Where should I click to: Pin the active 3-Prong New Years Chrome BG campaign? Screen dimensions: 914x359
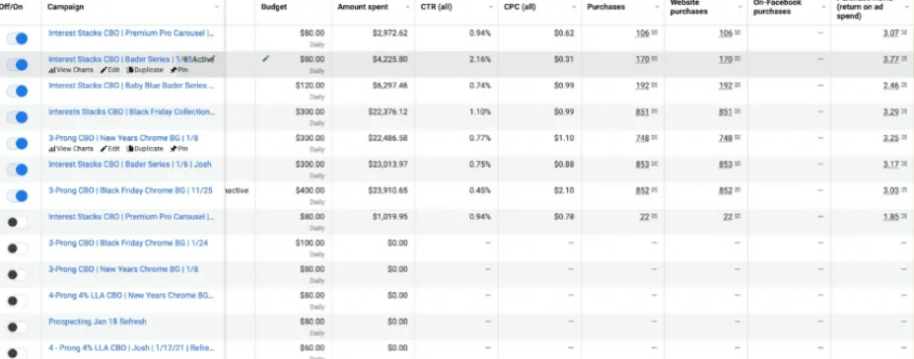178,149
